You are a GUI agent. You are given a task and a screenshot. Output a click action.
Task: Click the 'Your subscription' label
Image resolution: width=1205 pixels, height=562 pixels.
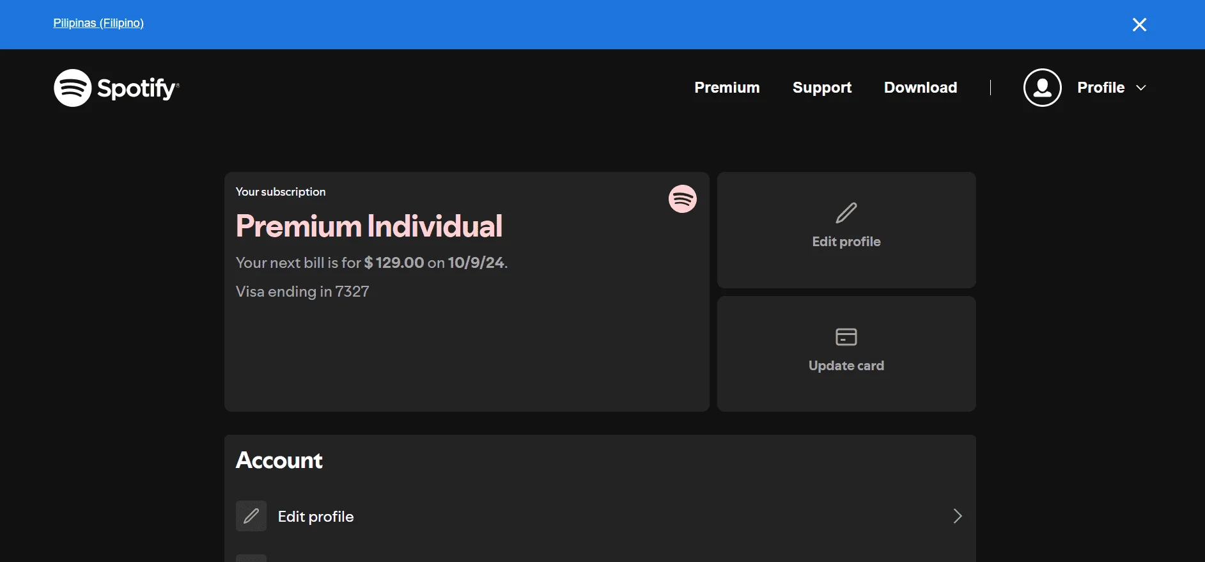(x=281, y=192)
